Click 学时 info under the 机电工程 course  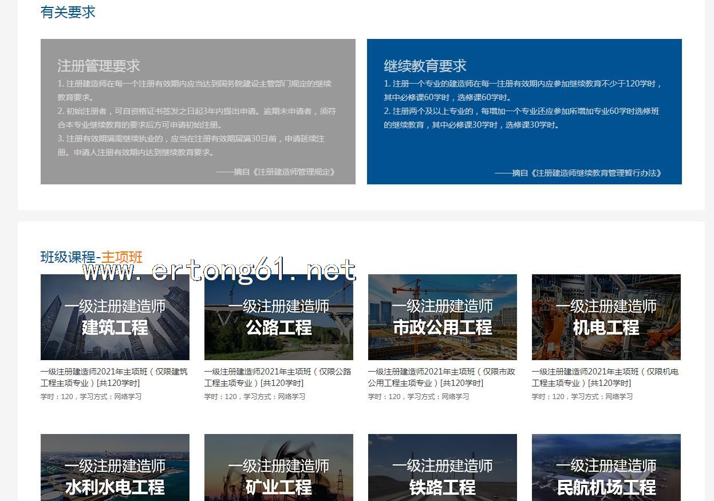tap(582, 396)
